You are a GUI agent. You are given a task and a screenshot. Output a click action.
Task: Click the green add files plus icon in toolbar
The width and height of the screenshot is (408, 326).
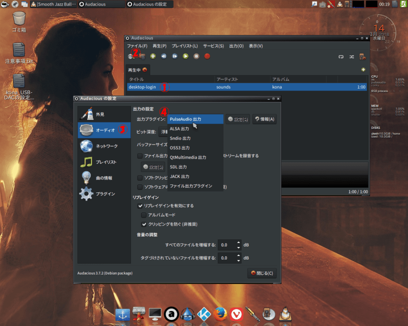pyautogui.click(x=153, y=56)
